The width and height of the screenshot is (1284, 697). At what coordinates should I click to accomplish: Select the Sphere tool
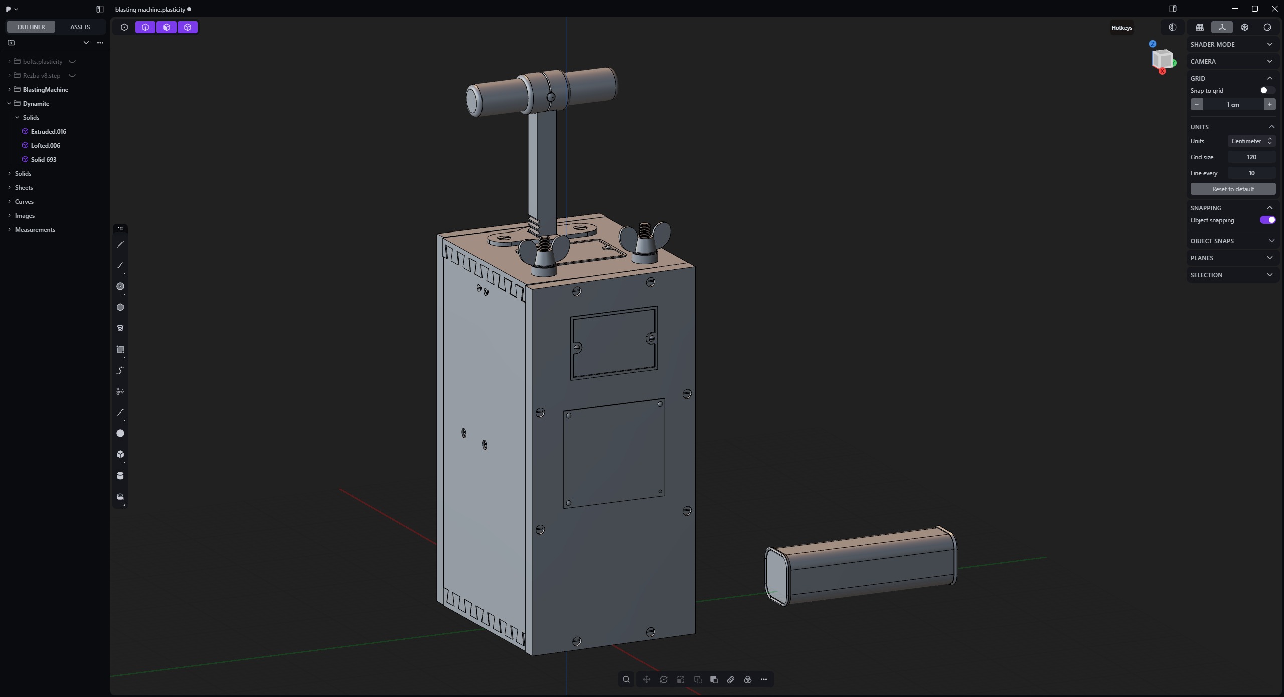point(120,433)
